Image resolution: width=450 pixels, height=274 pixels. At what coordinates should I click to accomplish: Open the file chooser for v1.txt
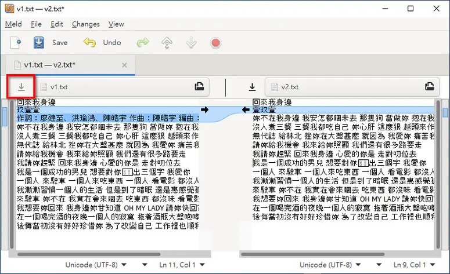tap(199, 86)
